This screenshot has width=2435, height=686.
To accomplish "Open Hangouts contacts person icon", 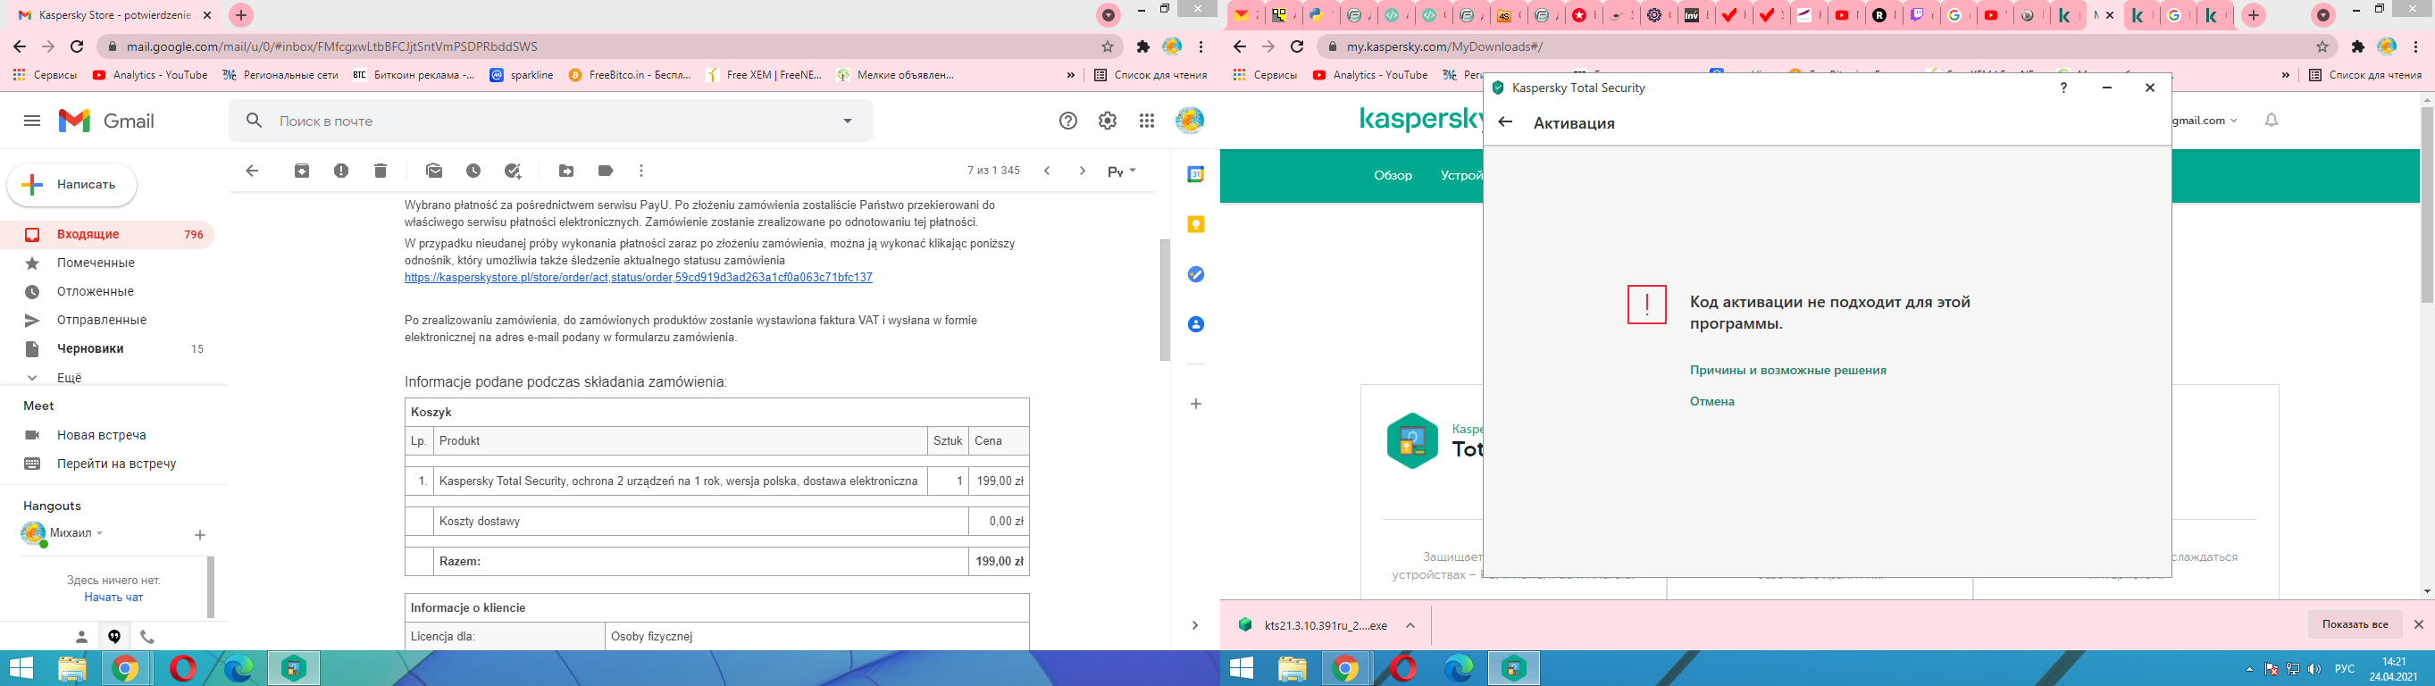I will (81, 637).
